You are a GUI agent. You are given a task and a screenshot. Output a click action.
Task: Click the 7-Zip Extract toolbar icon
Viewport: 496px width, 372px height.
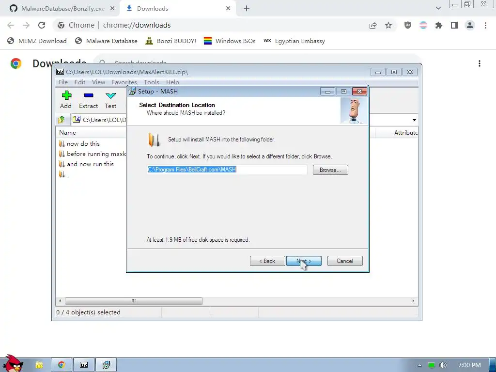click(88, 100)
